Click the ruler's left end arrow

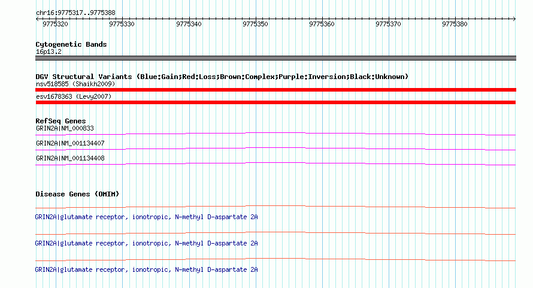(x=37, y=19)
